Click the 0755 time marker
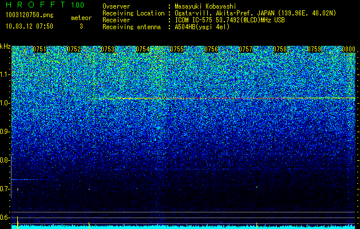The height and width of the screenshot is (229, 360). click(177, 49)
